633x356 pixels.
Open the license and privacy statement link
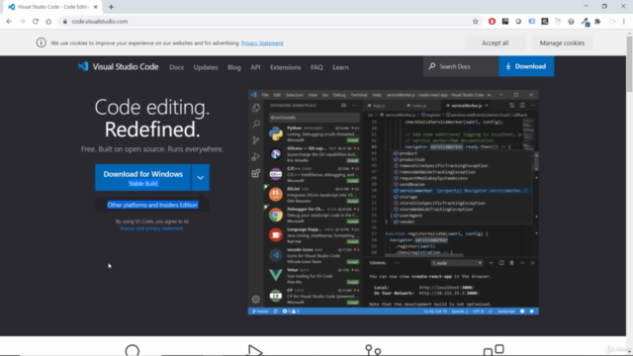coord(151,228)
